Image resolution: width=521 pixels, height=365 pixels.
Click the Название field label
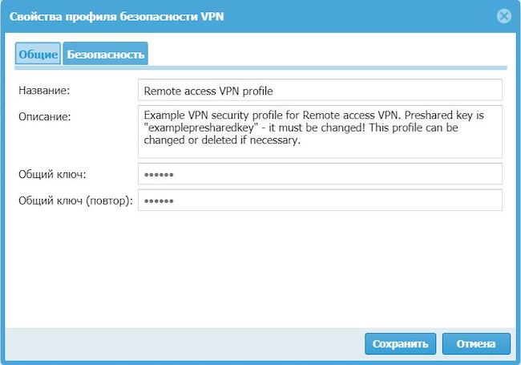(x=45, y=91)
